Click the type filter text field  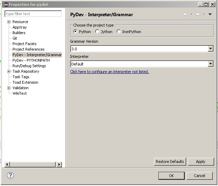tap(33, 14)
